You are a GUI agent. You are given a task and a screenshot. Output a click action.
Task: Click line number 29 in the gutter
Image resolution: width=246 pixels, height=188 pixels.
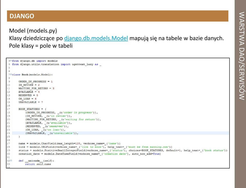8,151
